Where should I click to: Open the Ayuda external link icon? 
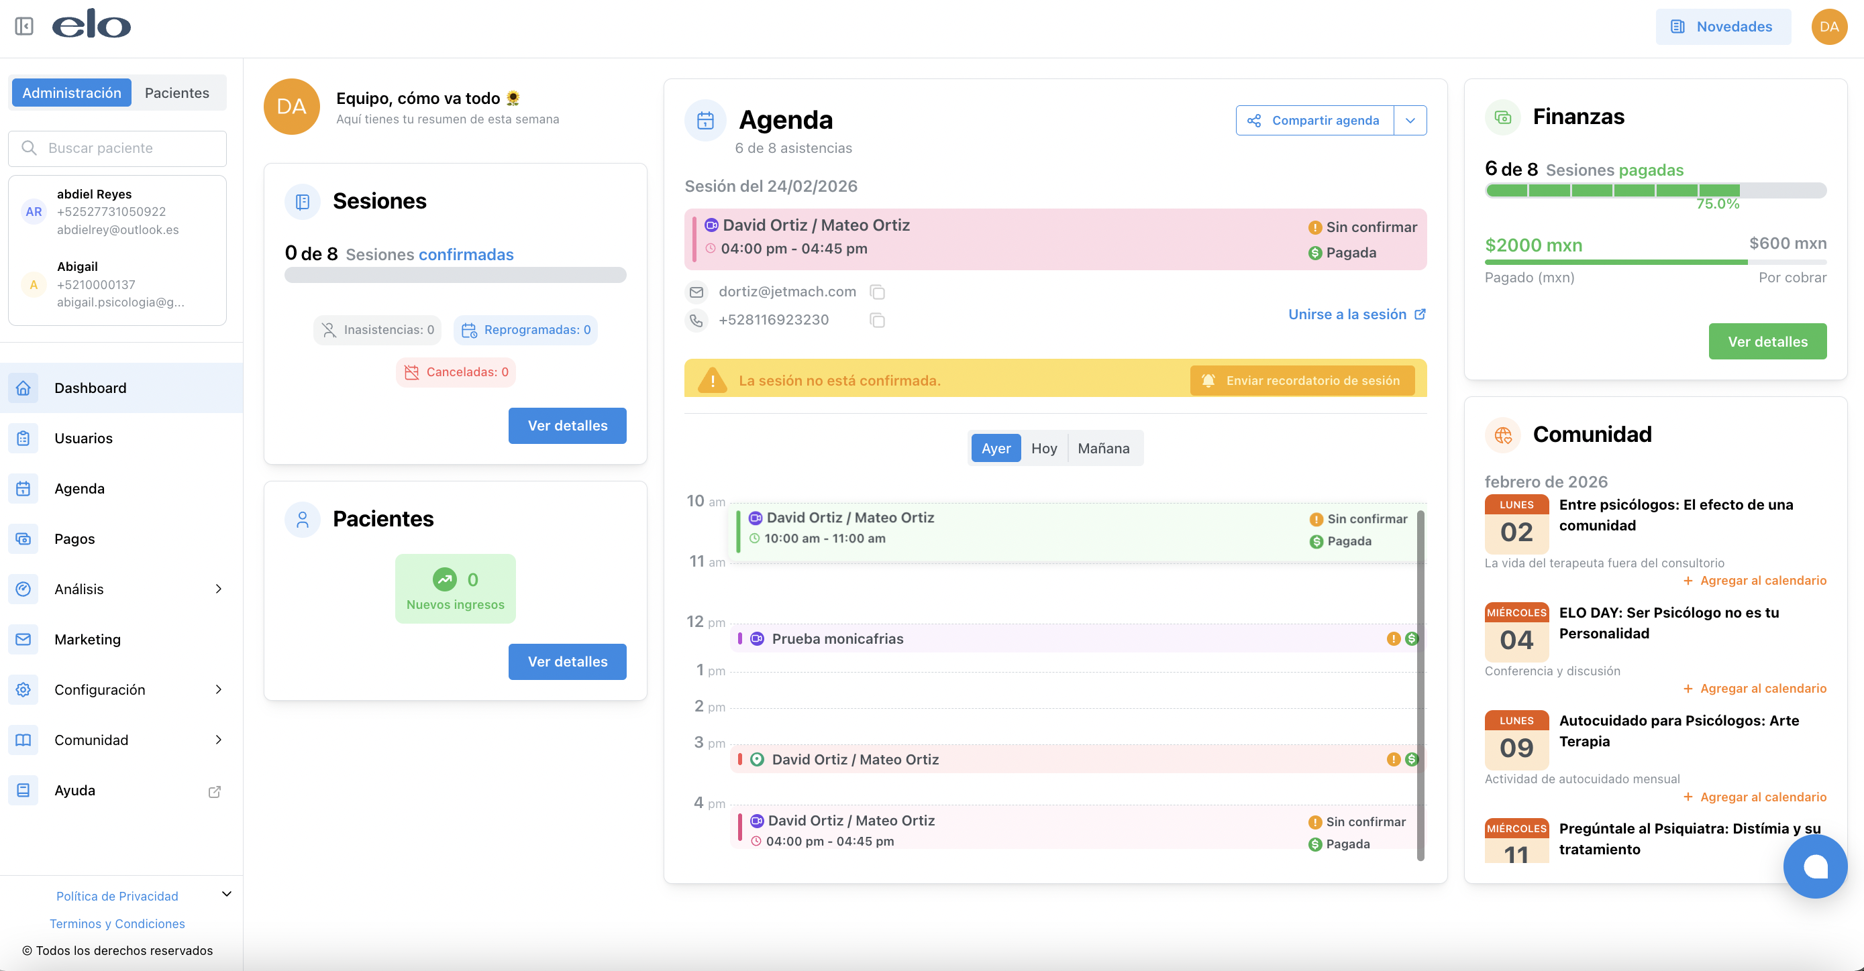214,792
